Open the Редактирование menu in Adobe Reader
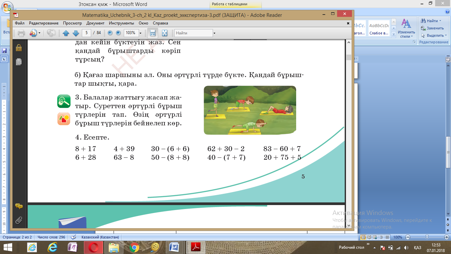 point(44,23)
